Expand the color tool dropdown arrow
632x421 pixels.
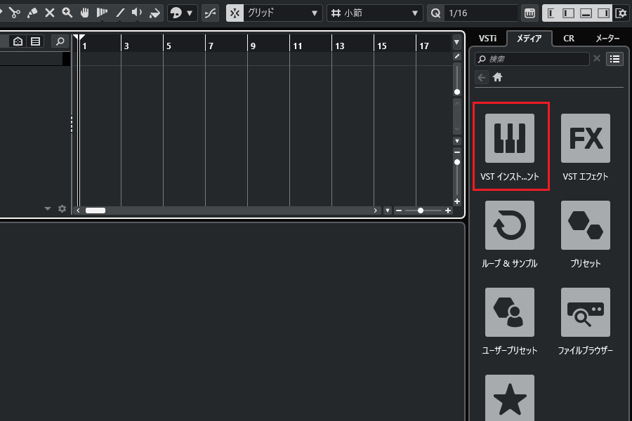(190, 13)
